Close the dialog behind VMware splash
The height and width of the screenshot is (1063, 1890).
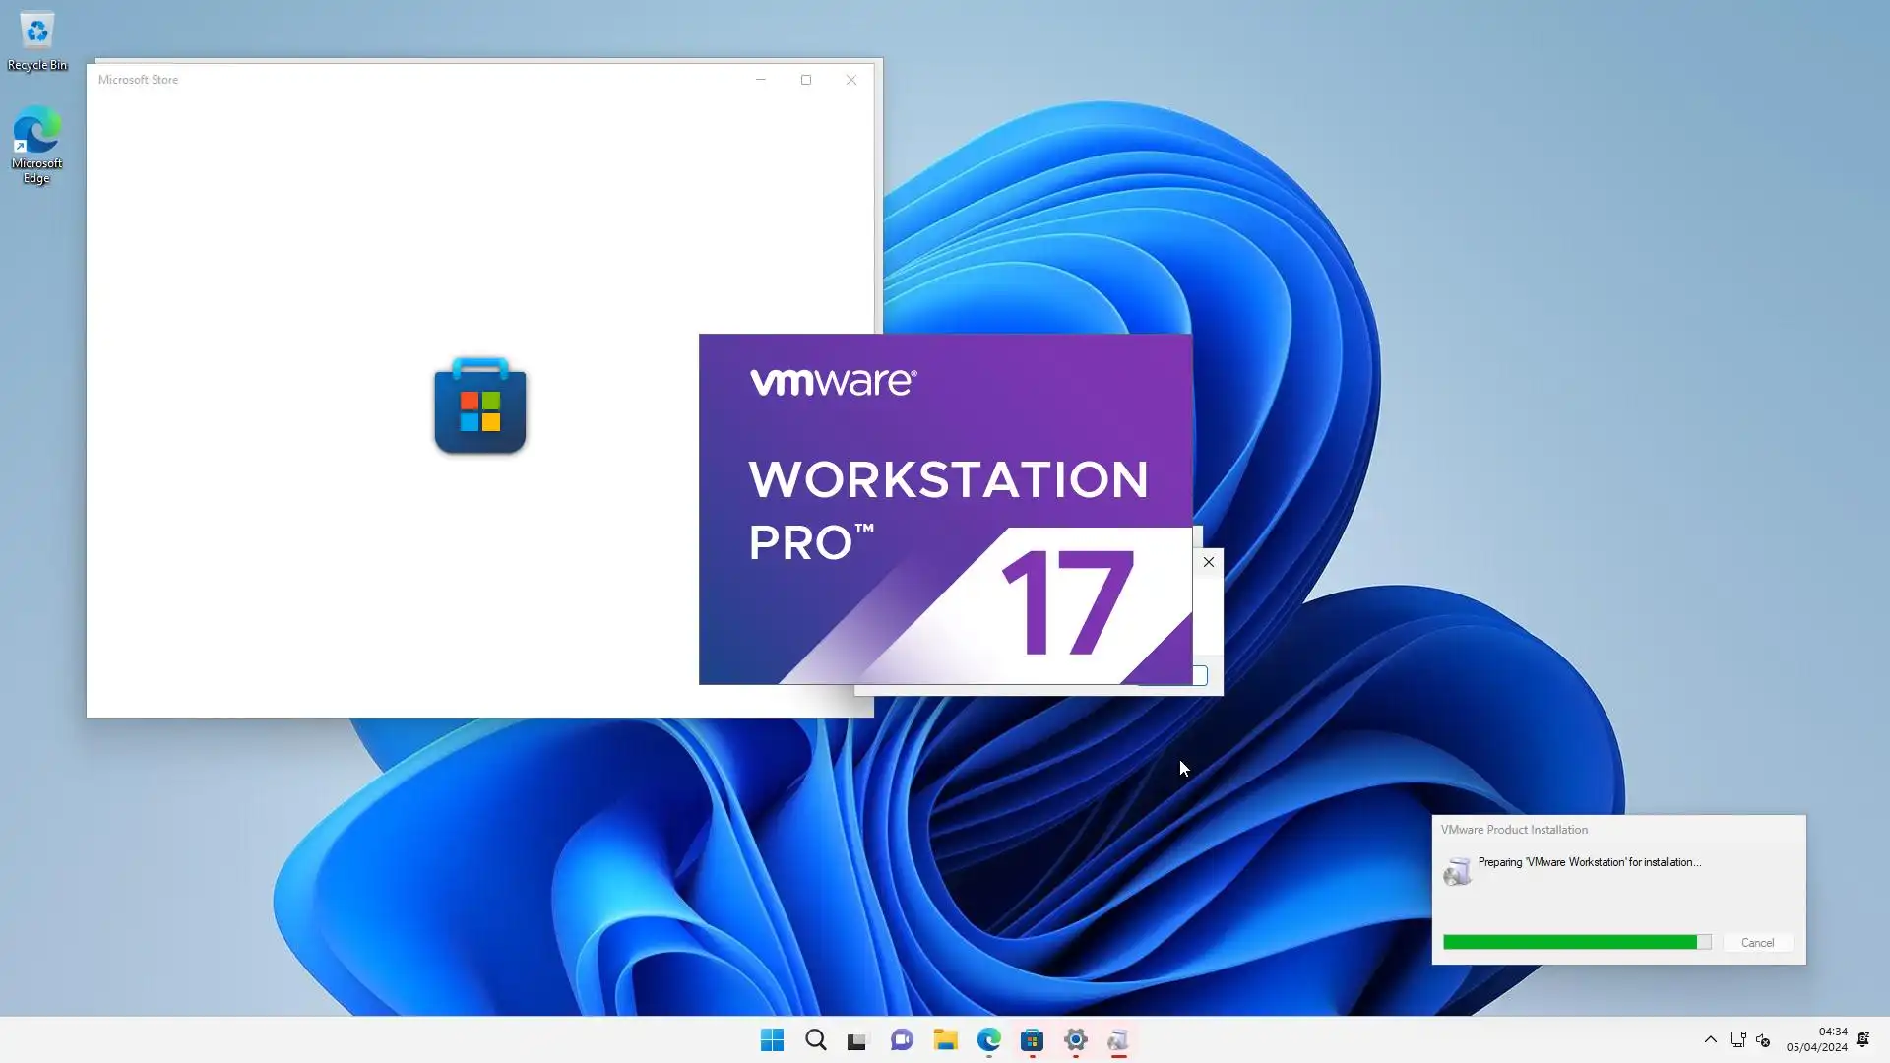1209,562
